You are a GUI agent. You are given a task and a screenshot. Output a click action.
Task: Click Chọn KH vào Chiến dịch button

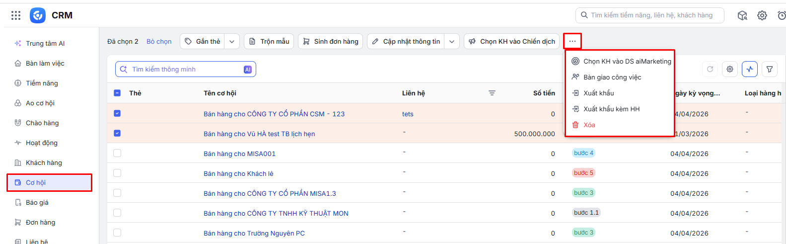click(512, 41)
